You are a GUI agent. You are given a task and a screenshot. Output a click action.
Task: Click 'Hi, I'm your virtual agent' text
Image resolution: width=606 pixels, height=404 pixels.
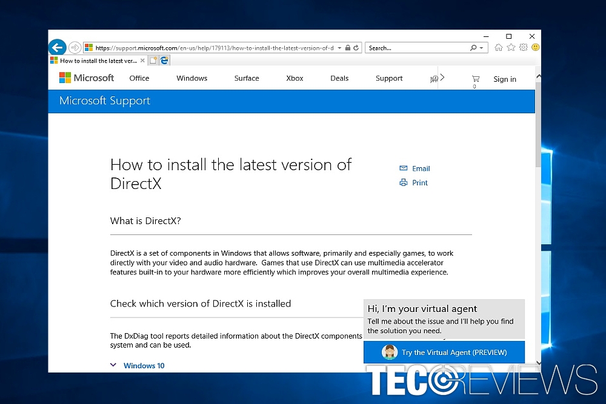click(x=422, y=308)
